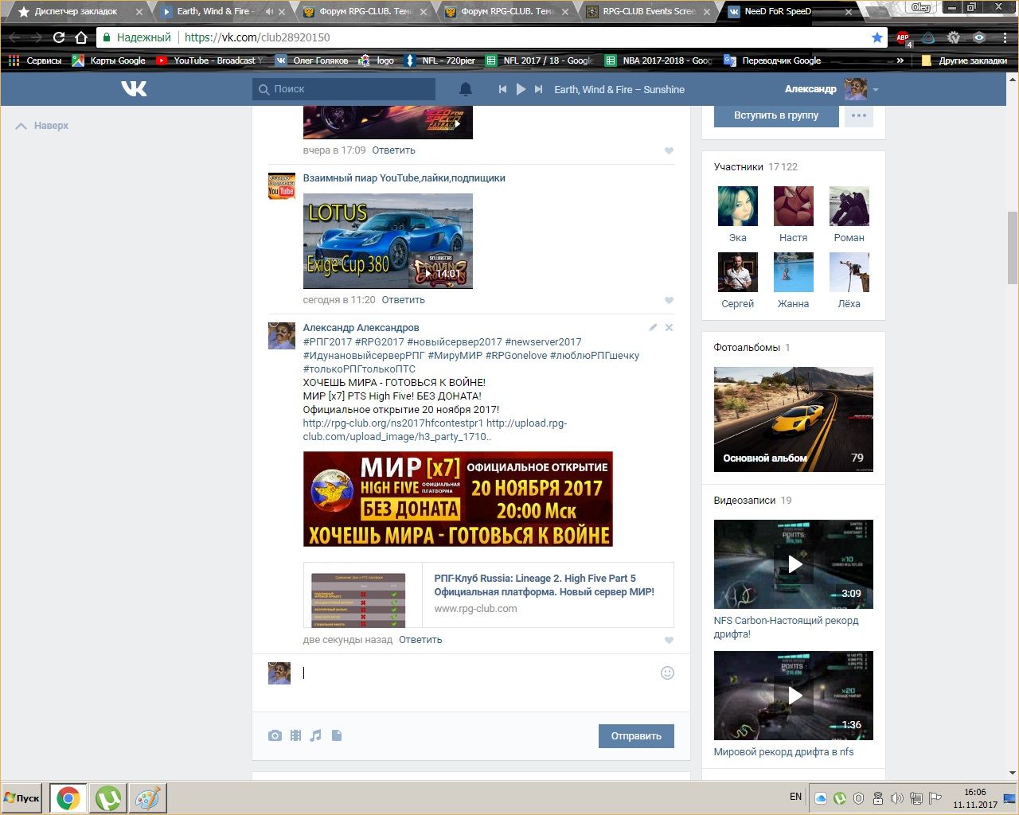Open the VK notifications bell
The height and width of the screenshot is (815, 1019).
click(x=466, y=89)
